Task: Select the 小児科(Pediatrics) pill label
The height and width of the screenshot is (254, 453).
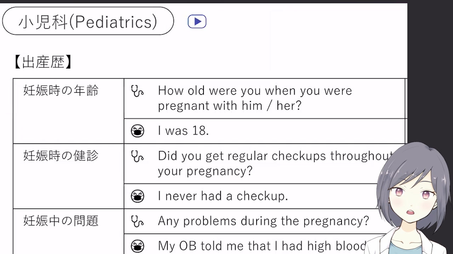Action: point(88,22)
